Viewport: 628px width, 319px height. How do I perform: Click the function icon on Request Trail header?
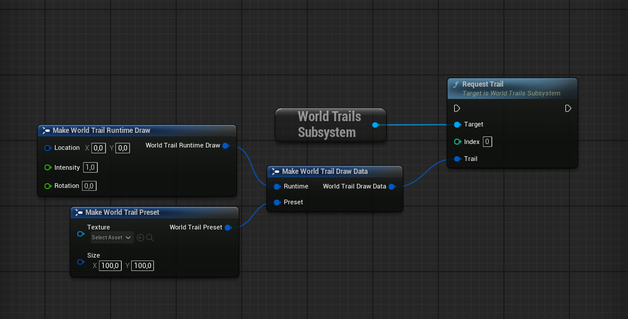pyautogui.click(x=455, y=84)
